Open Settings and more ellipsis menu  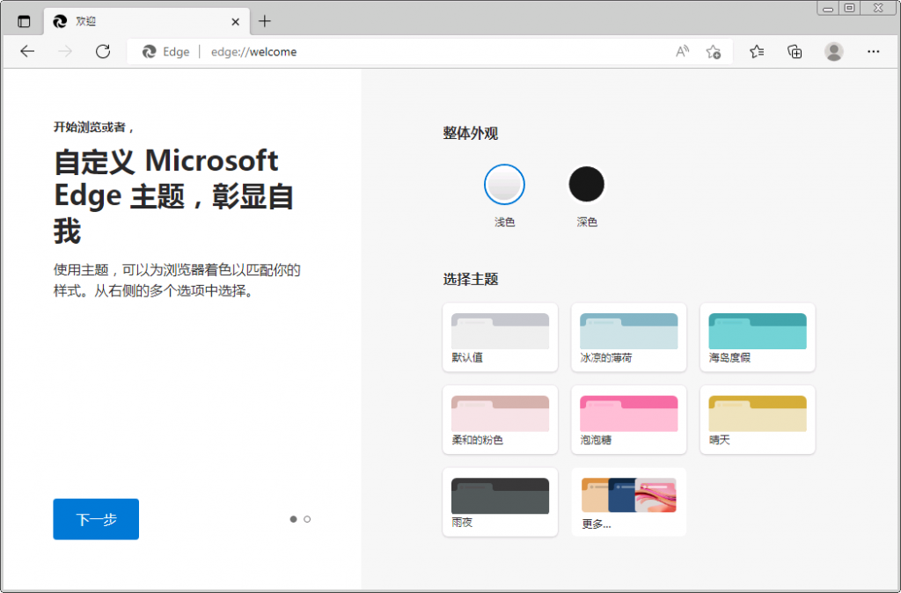(874, 52)
